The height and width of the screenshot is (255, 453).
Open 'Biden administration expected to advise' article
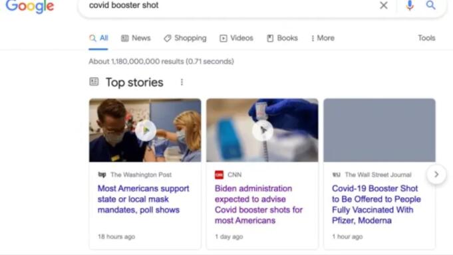[x=259, y=205]
